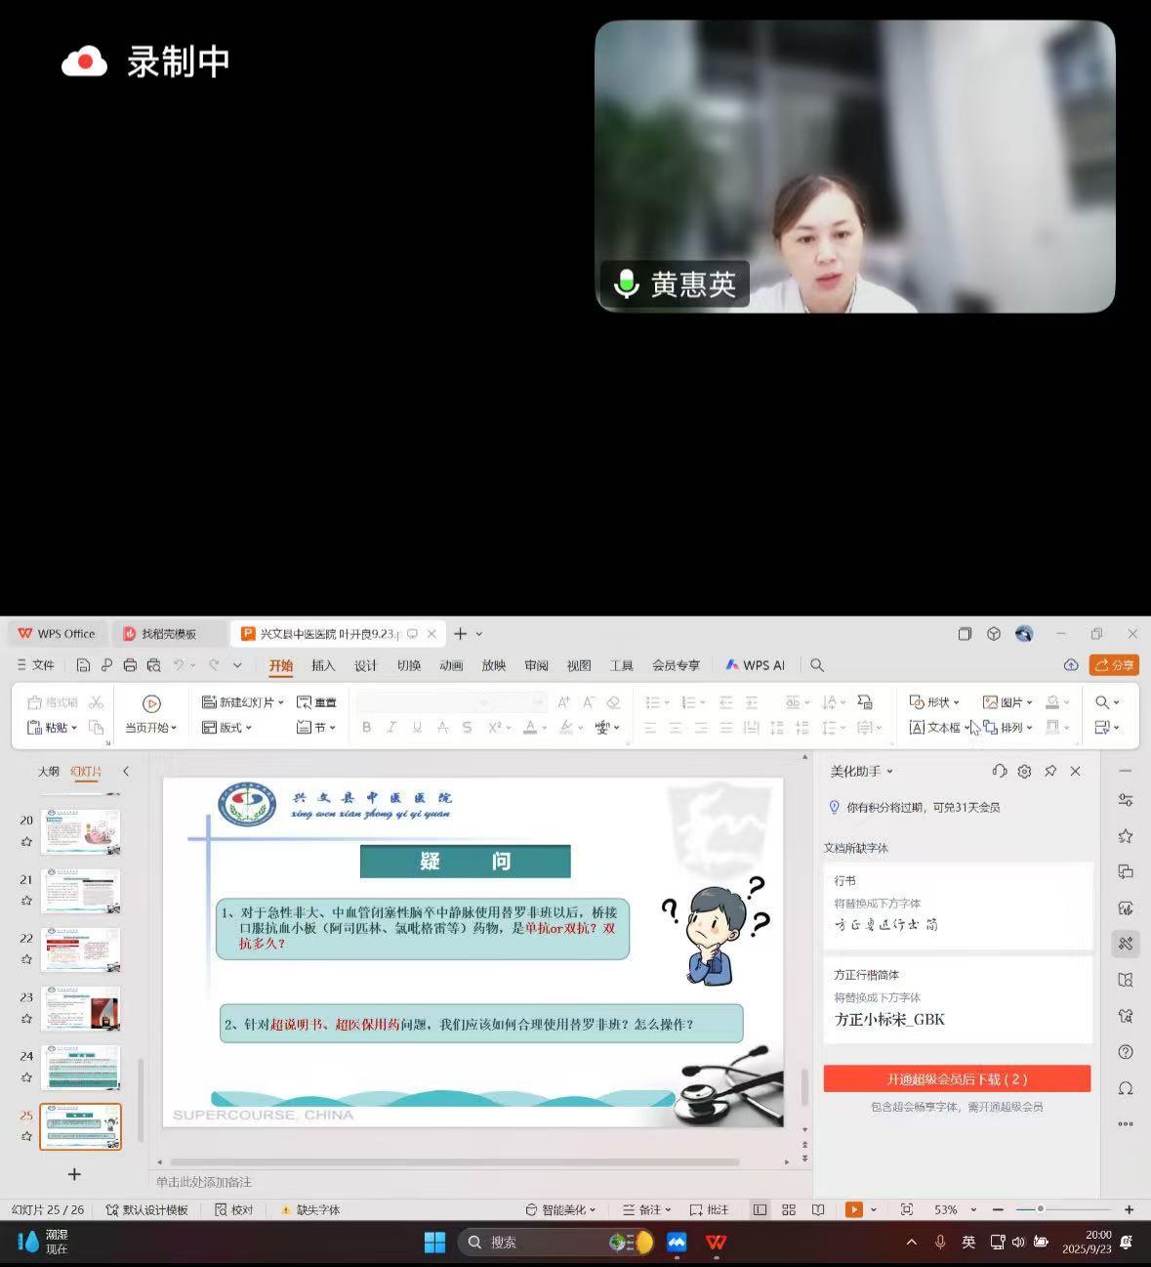Toggle italic formatting

point(391,727)
